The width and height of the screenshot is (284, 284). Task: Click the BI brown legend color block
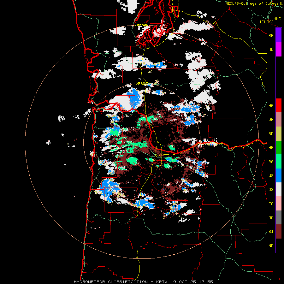279,232
